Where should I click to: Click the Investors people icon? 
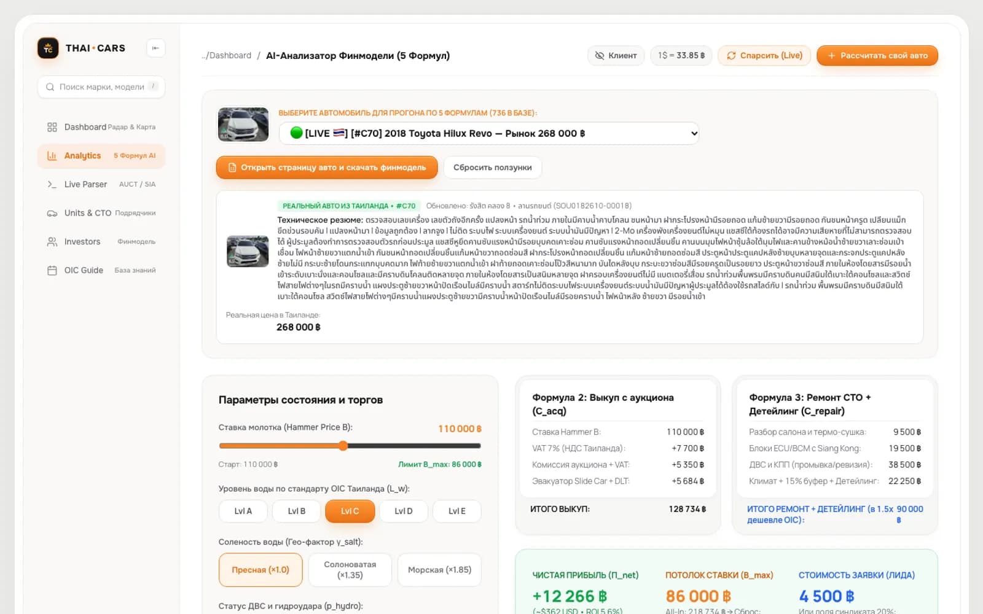coord(52,242)
